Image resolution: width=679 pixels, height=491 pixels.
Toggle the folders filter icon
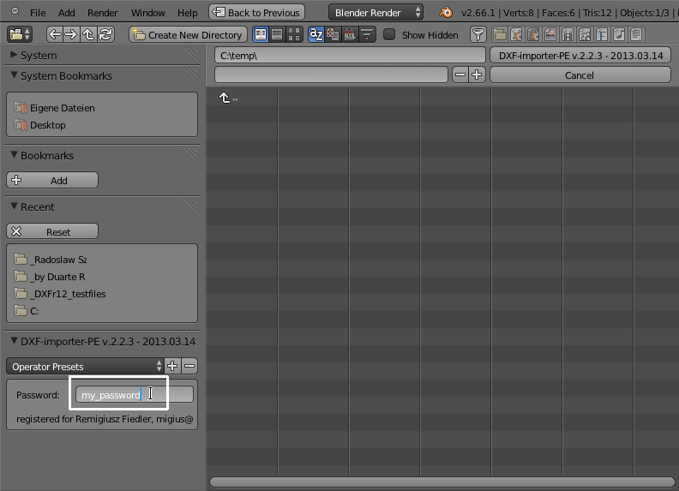tap(499, 34)
